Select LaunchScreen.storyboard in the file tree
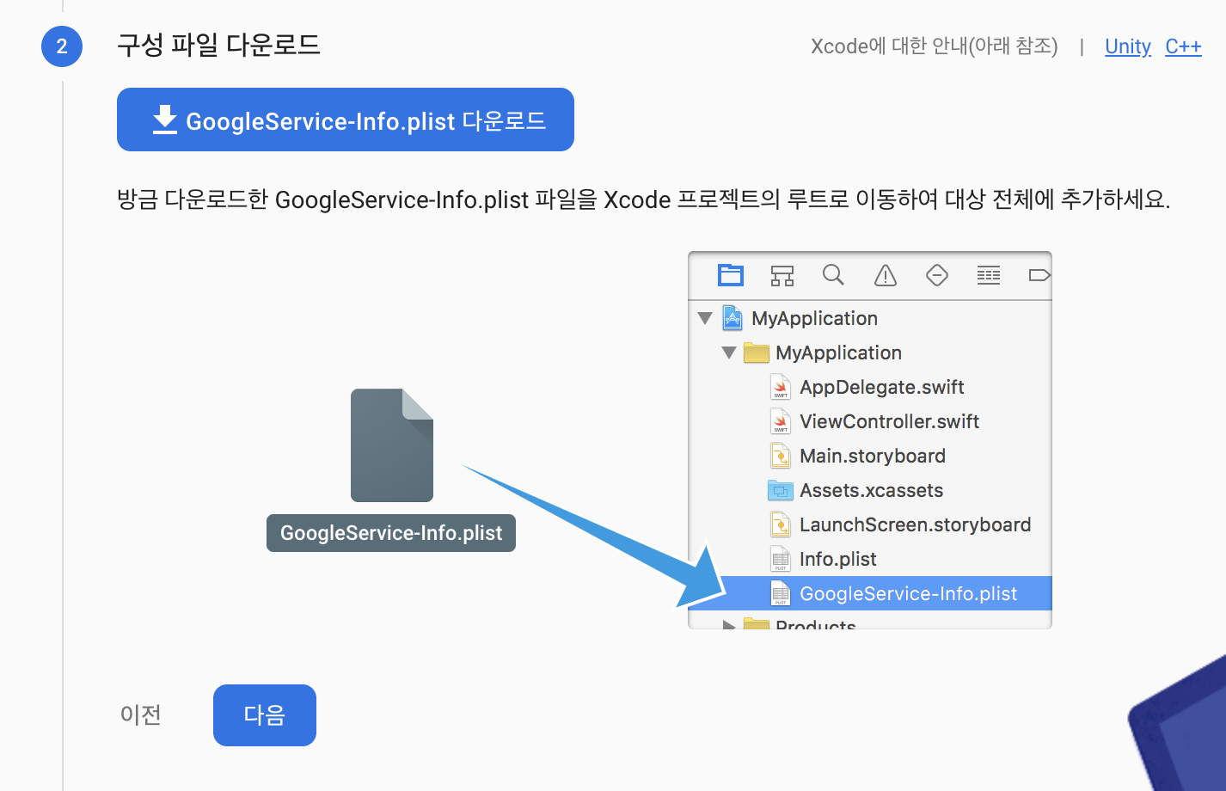The image size is (1226, 791). click(870, 524)
